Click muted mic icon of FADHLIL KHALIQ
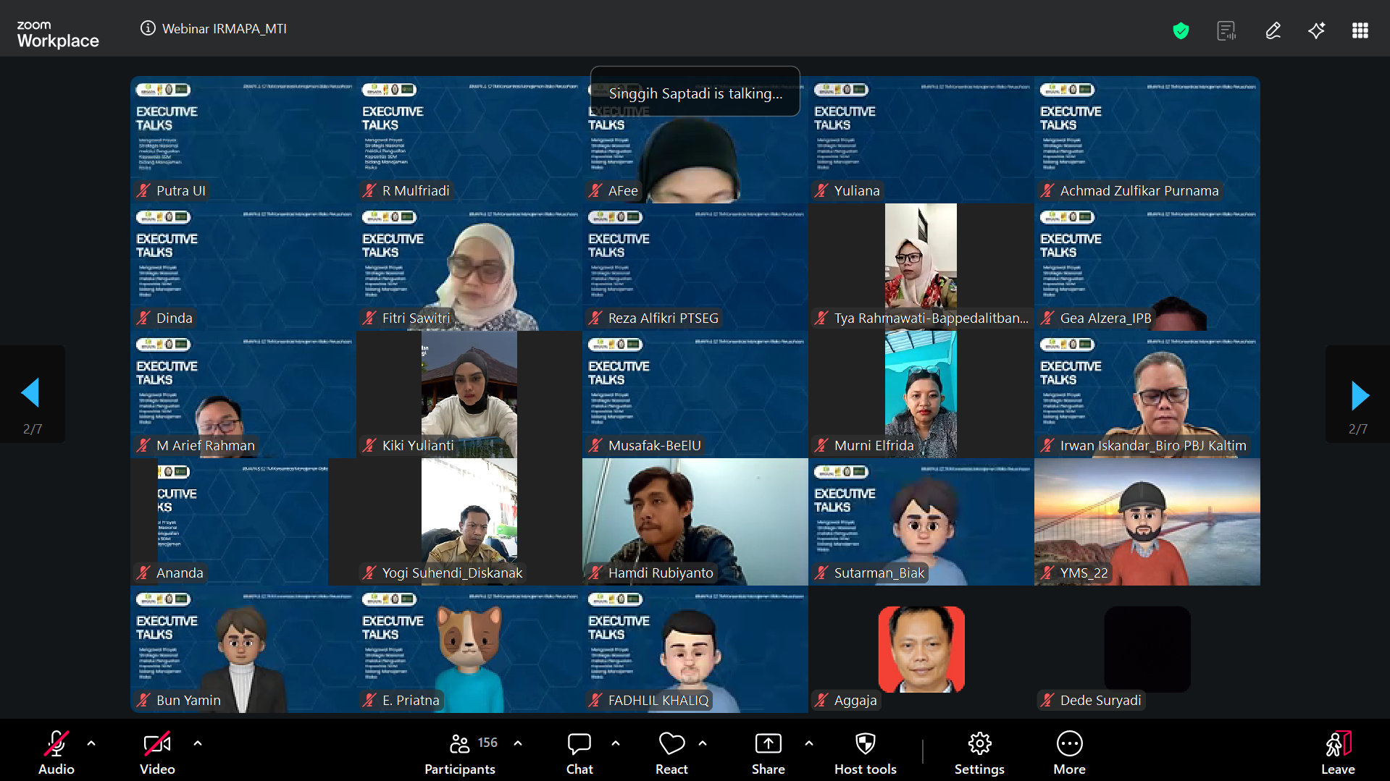Screen dimensions: 1390x781 pos(595,701)
